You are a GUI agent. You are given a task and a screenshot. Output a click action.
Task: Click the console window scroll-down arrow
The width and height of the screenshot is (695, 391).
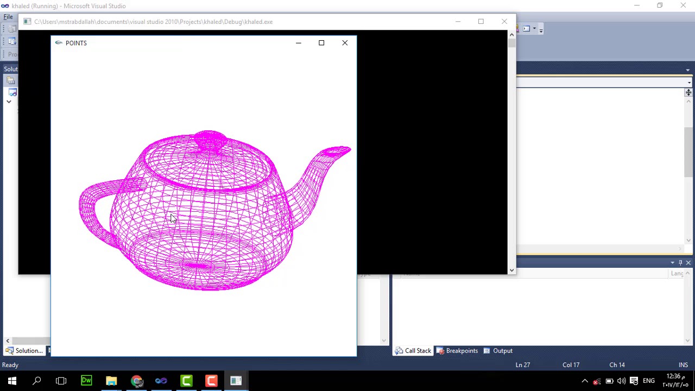(511, 270)
